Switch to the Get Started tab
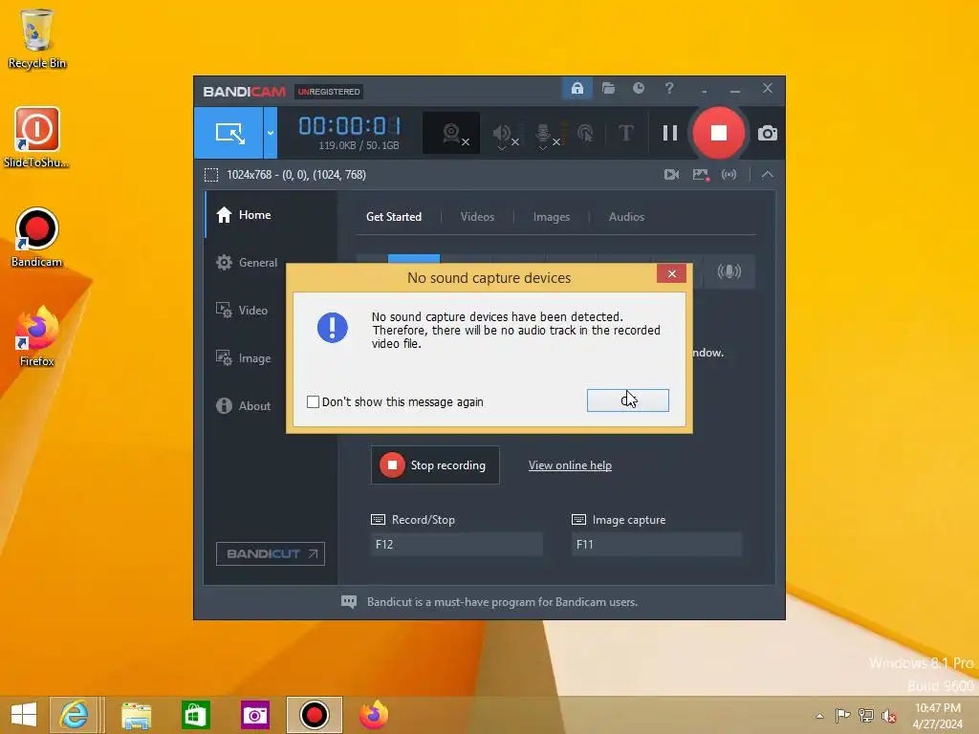This screenshot has height=734, width=979. (394, 217)
